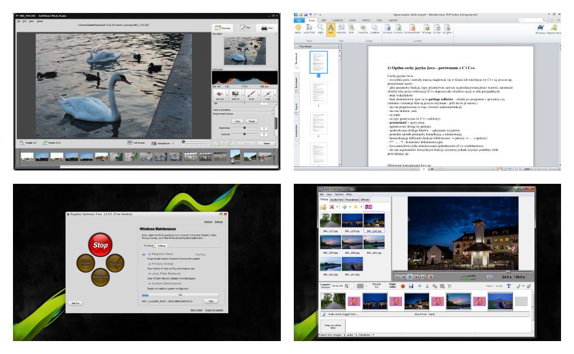Toggle the Privacy Sweep checkbox

pos(150,264)
